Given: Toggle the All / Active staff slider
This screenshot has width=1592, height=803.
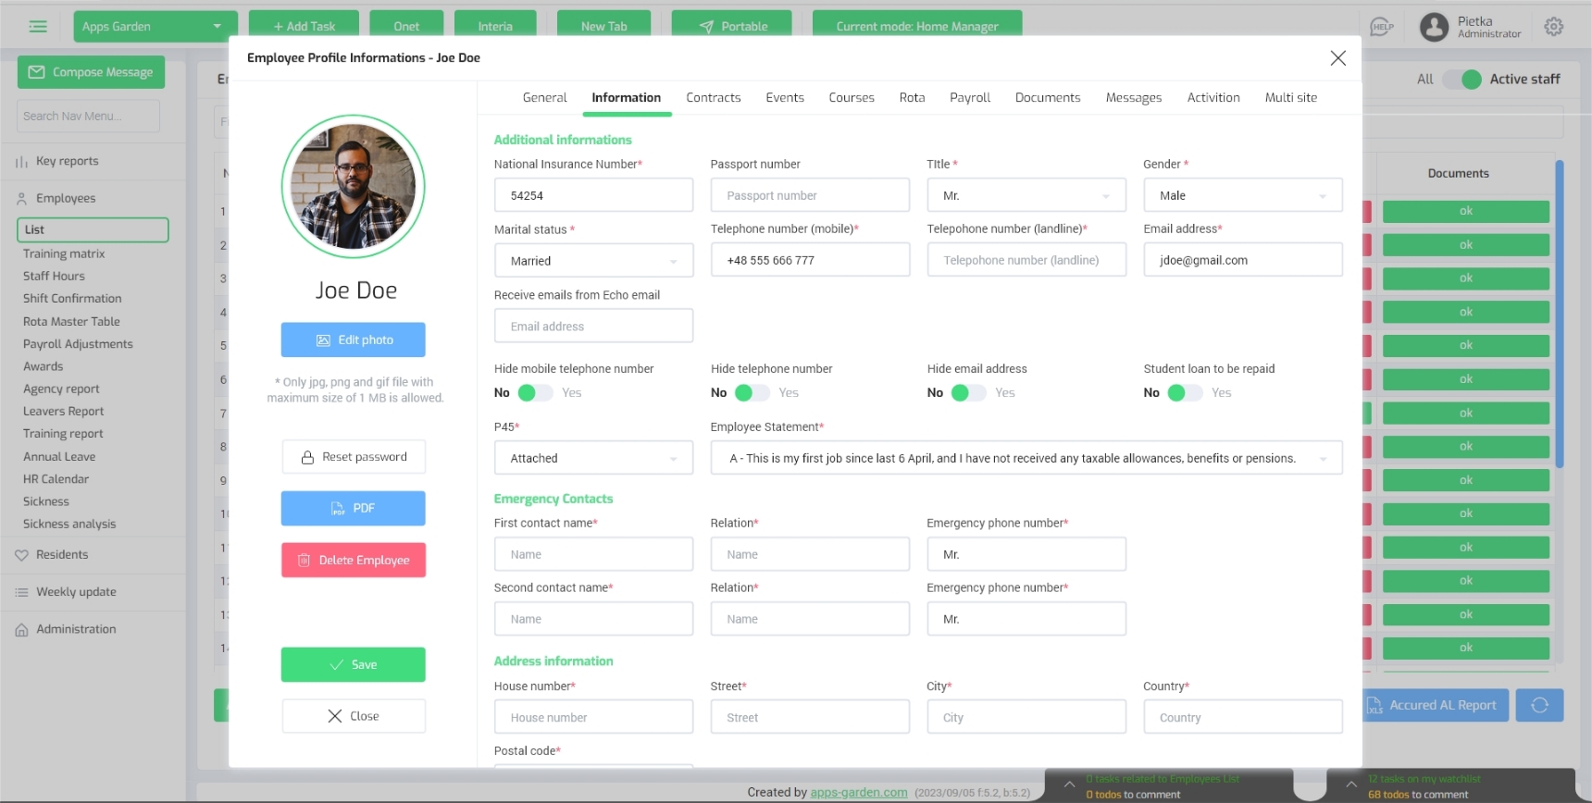Looking at the screenshot, I should point(1462,80).
